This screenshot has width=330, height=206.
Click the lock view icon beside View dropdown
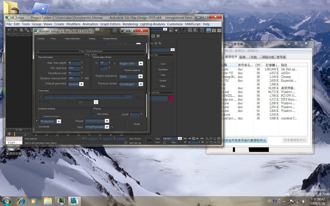tap(112, 127)
